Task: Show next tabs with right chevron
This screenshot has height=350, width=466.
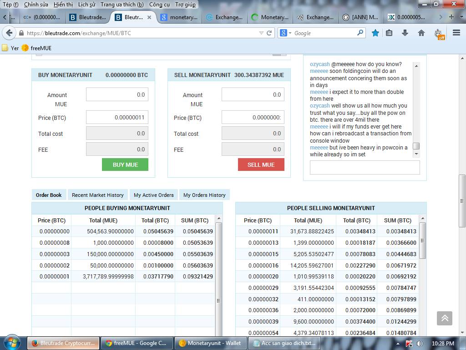Action: [441, 17]
